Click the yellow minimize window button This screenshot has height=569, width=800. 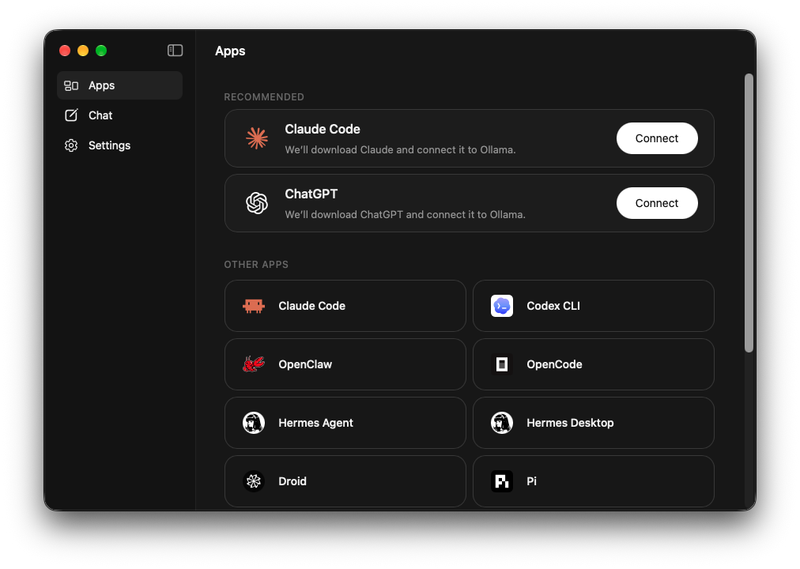tap(83, 51)
